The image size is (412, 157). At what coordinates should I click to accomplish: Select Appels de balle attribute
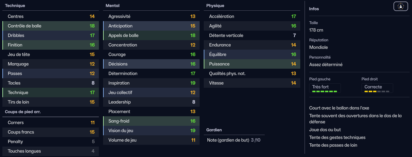[151, 35]
